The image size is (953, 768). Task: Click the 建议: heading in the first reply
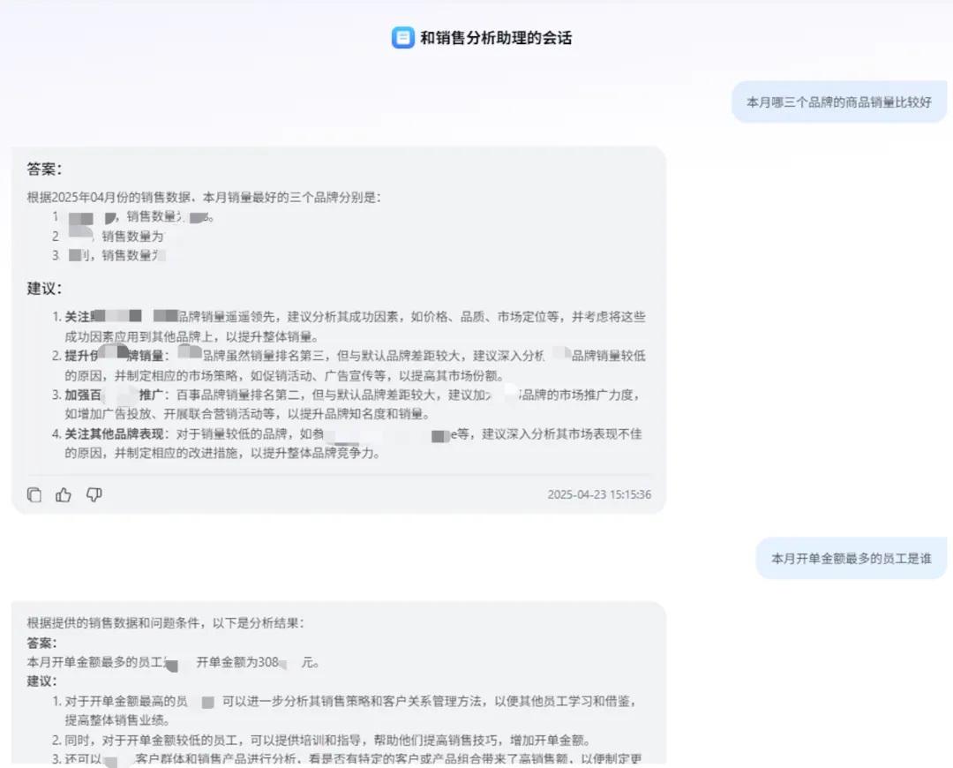(44, 289)
